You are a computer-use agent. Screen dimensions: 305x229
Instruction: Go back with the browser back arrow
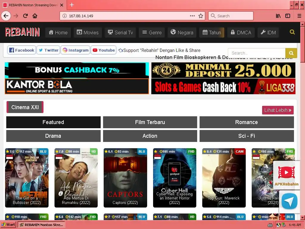(6, 16)
